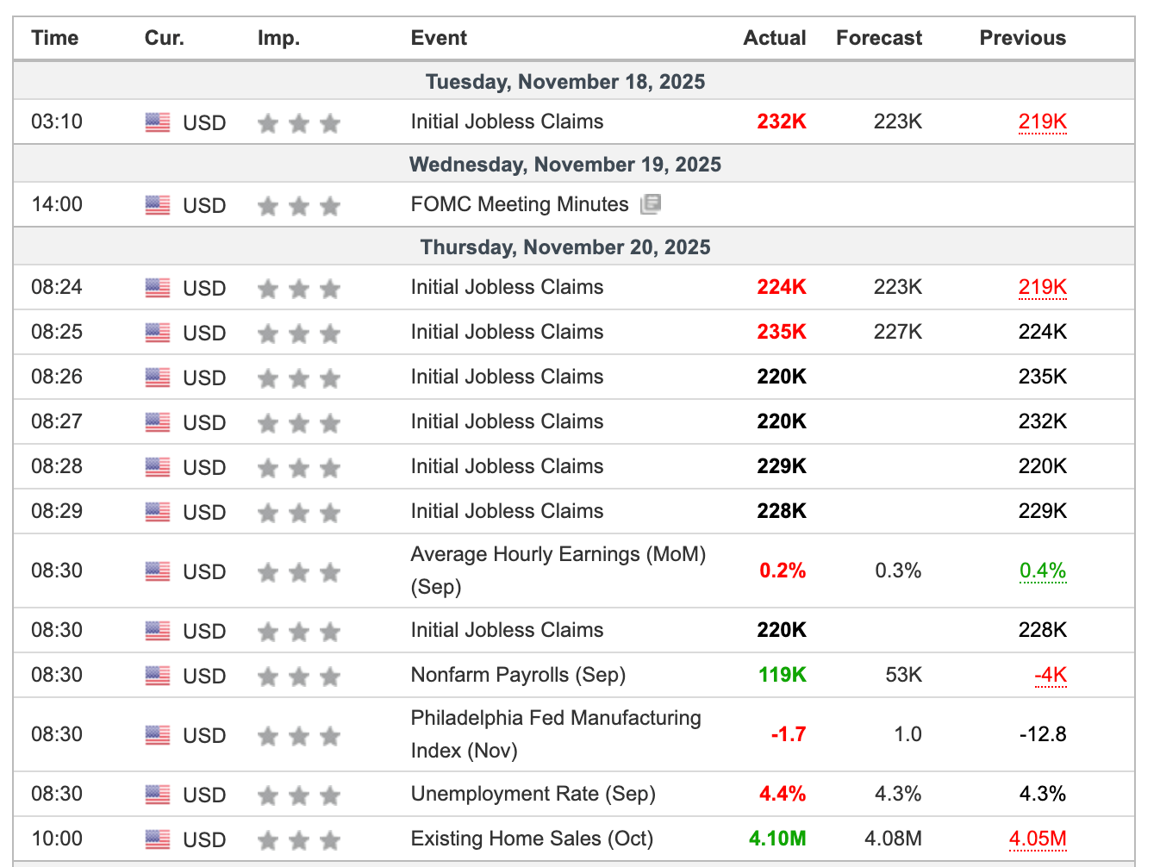Click the importance stars for Average Hourly Earnings
The width and height of the screenshot is (1160, 867).
[x=299, y=572]
